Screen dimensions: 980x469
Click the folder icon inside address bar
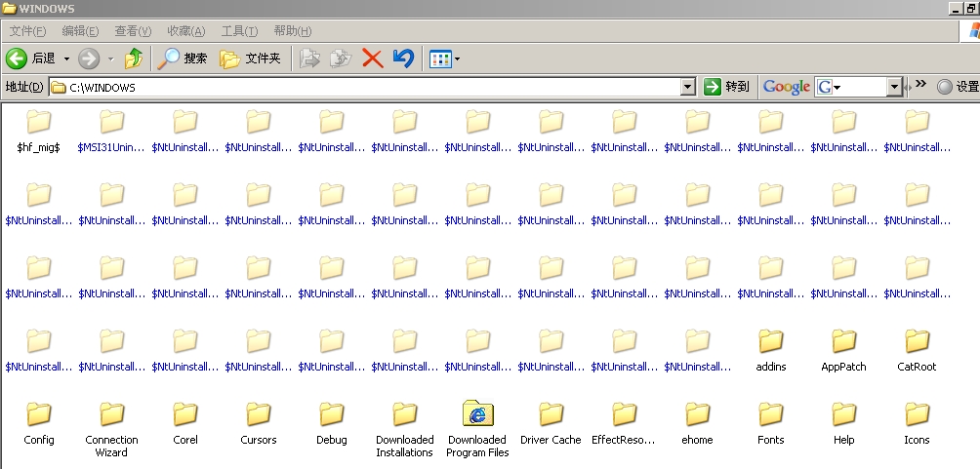tap(59, 88)
